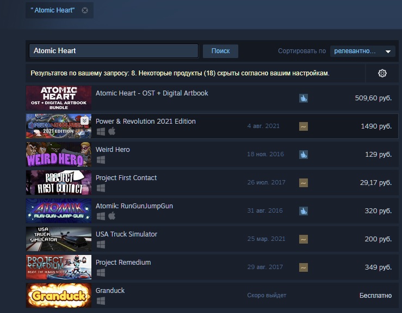Image resolution: width=402 pixels, height=313 pixels.
Task: Open Granduck title
Action: click(110, 291)
